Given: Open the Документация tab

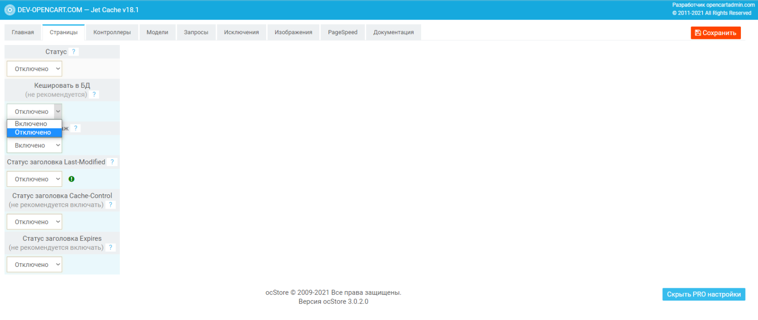Looking at the screenshot, I should tap(394, 32).
